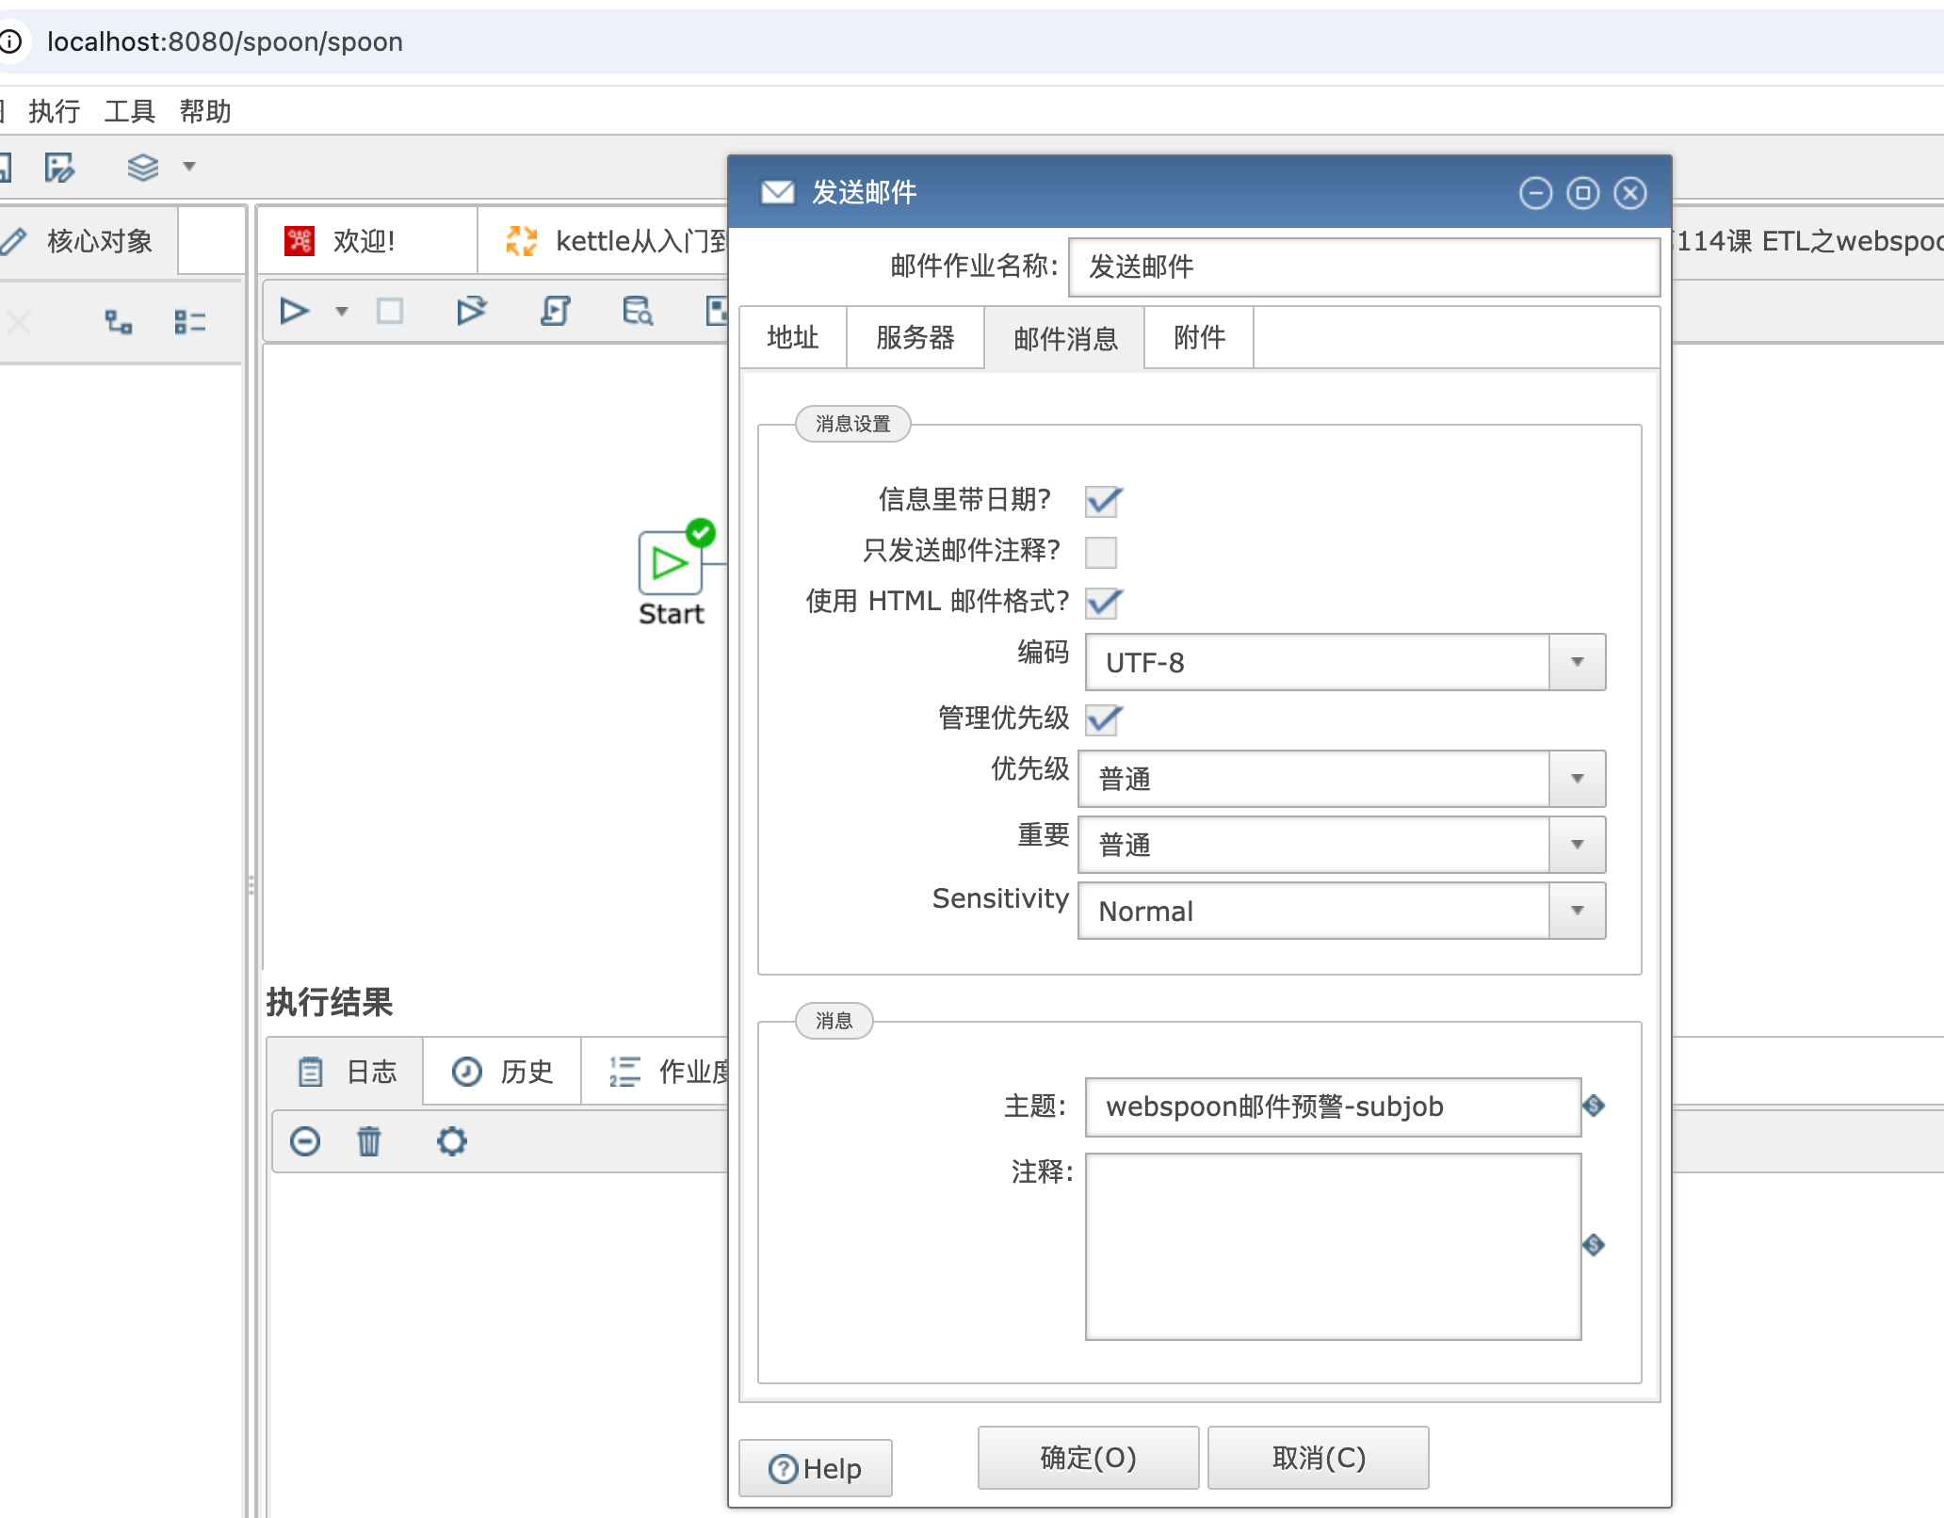
Task: Open the 优先级 priority dropdown
Action: [1578, 779]
